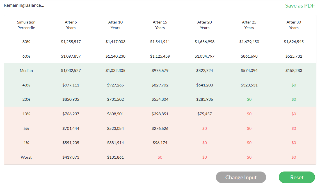Click the value $398,851
The image size is (320, 183).
coord(160,114)
